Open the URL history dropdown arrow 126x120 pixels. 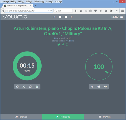point(49,11)
